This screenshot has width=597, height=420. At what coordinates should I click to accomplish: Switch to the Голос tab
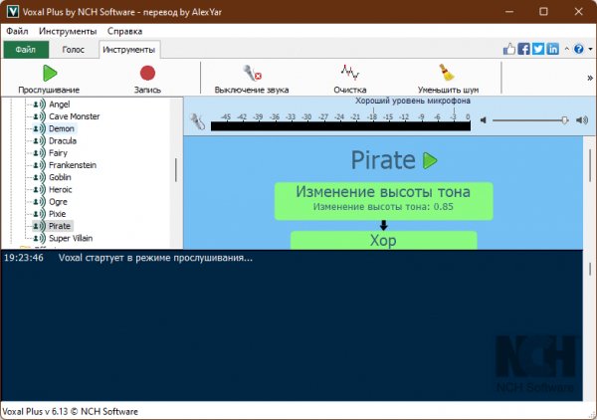coord(73,50)
